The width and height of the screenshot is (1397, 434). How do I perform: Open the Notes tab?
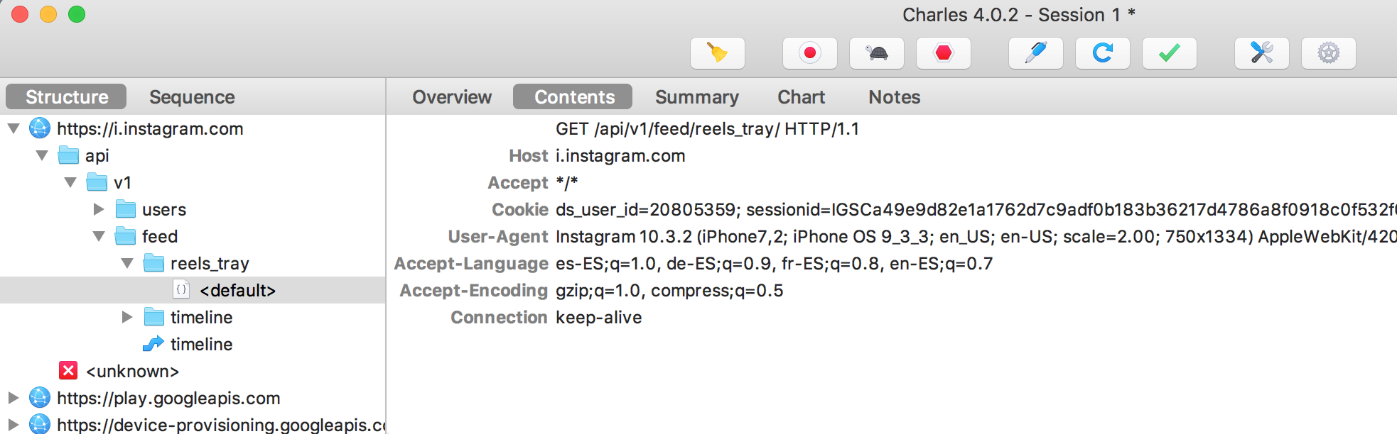pyautogui.click(x=894, y=97)
